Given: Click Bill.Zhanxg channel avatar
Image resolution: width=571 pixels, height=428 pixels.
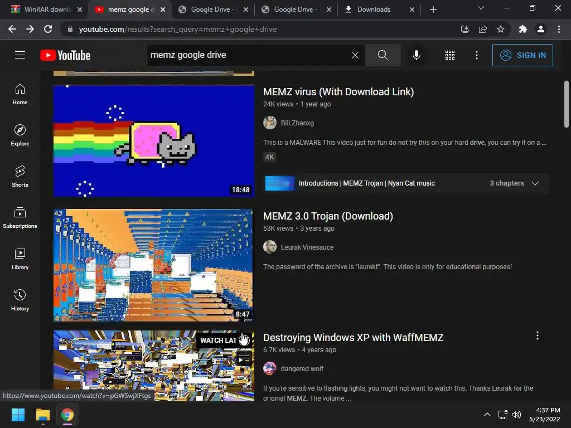Looking at the screenshot, I should click(x=270, y=123).
